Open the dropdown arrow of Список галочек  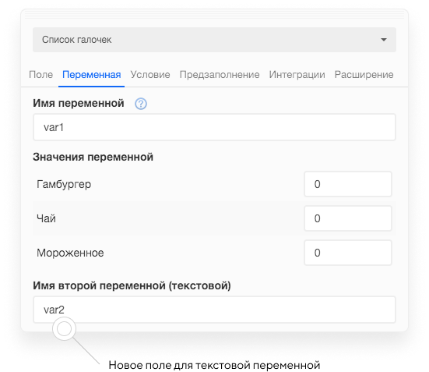click(x=384, y=40)
